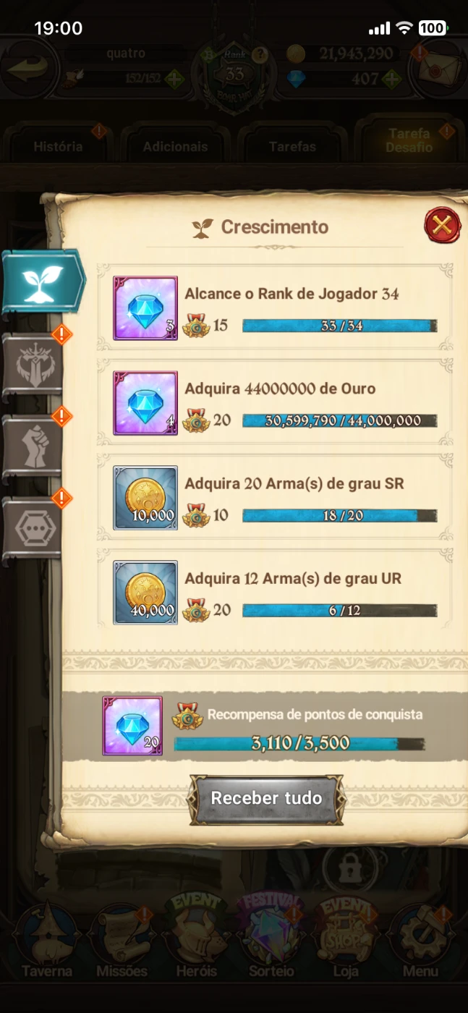The height and width of the screenshot is (1013, 468).
Task: Close the Crescimento panel with red X
Action: coord(442,226)
